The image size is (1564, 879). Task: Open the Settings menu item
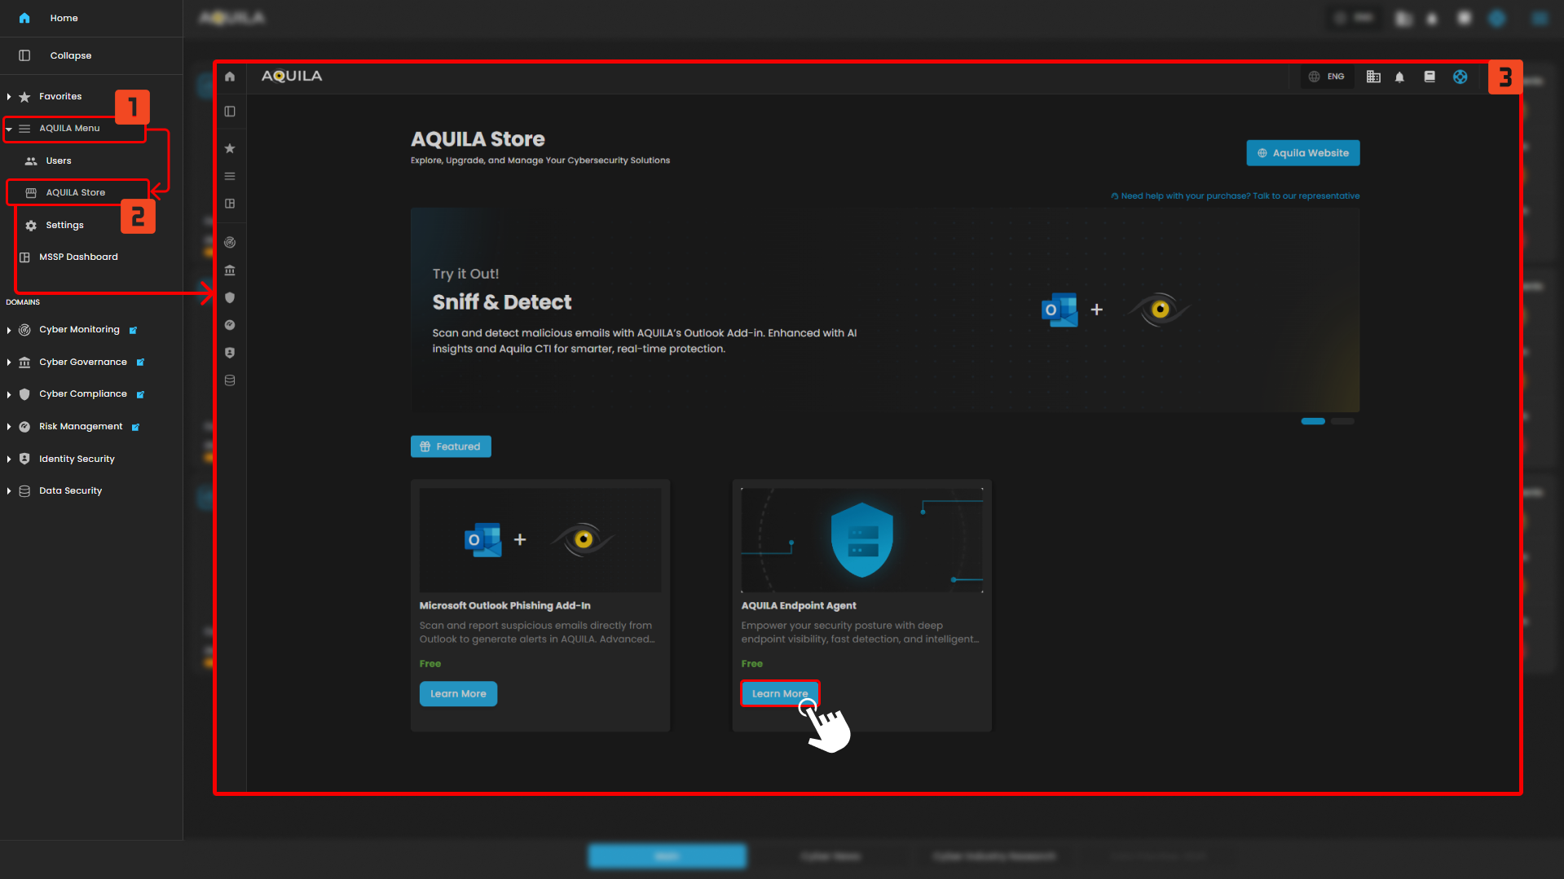click(64, 226)
